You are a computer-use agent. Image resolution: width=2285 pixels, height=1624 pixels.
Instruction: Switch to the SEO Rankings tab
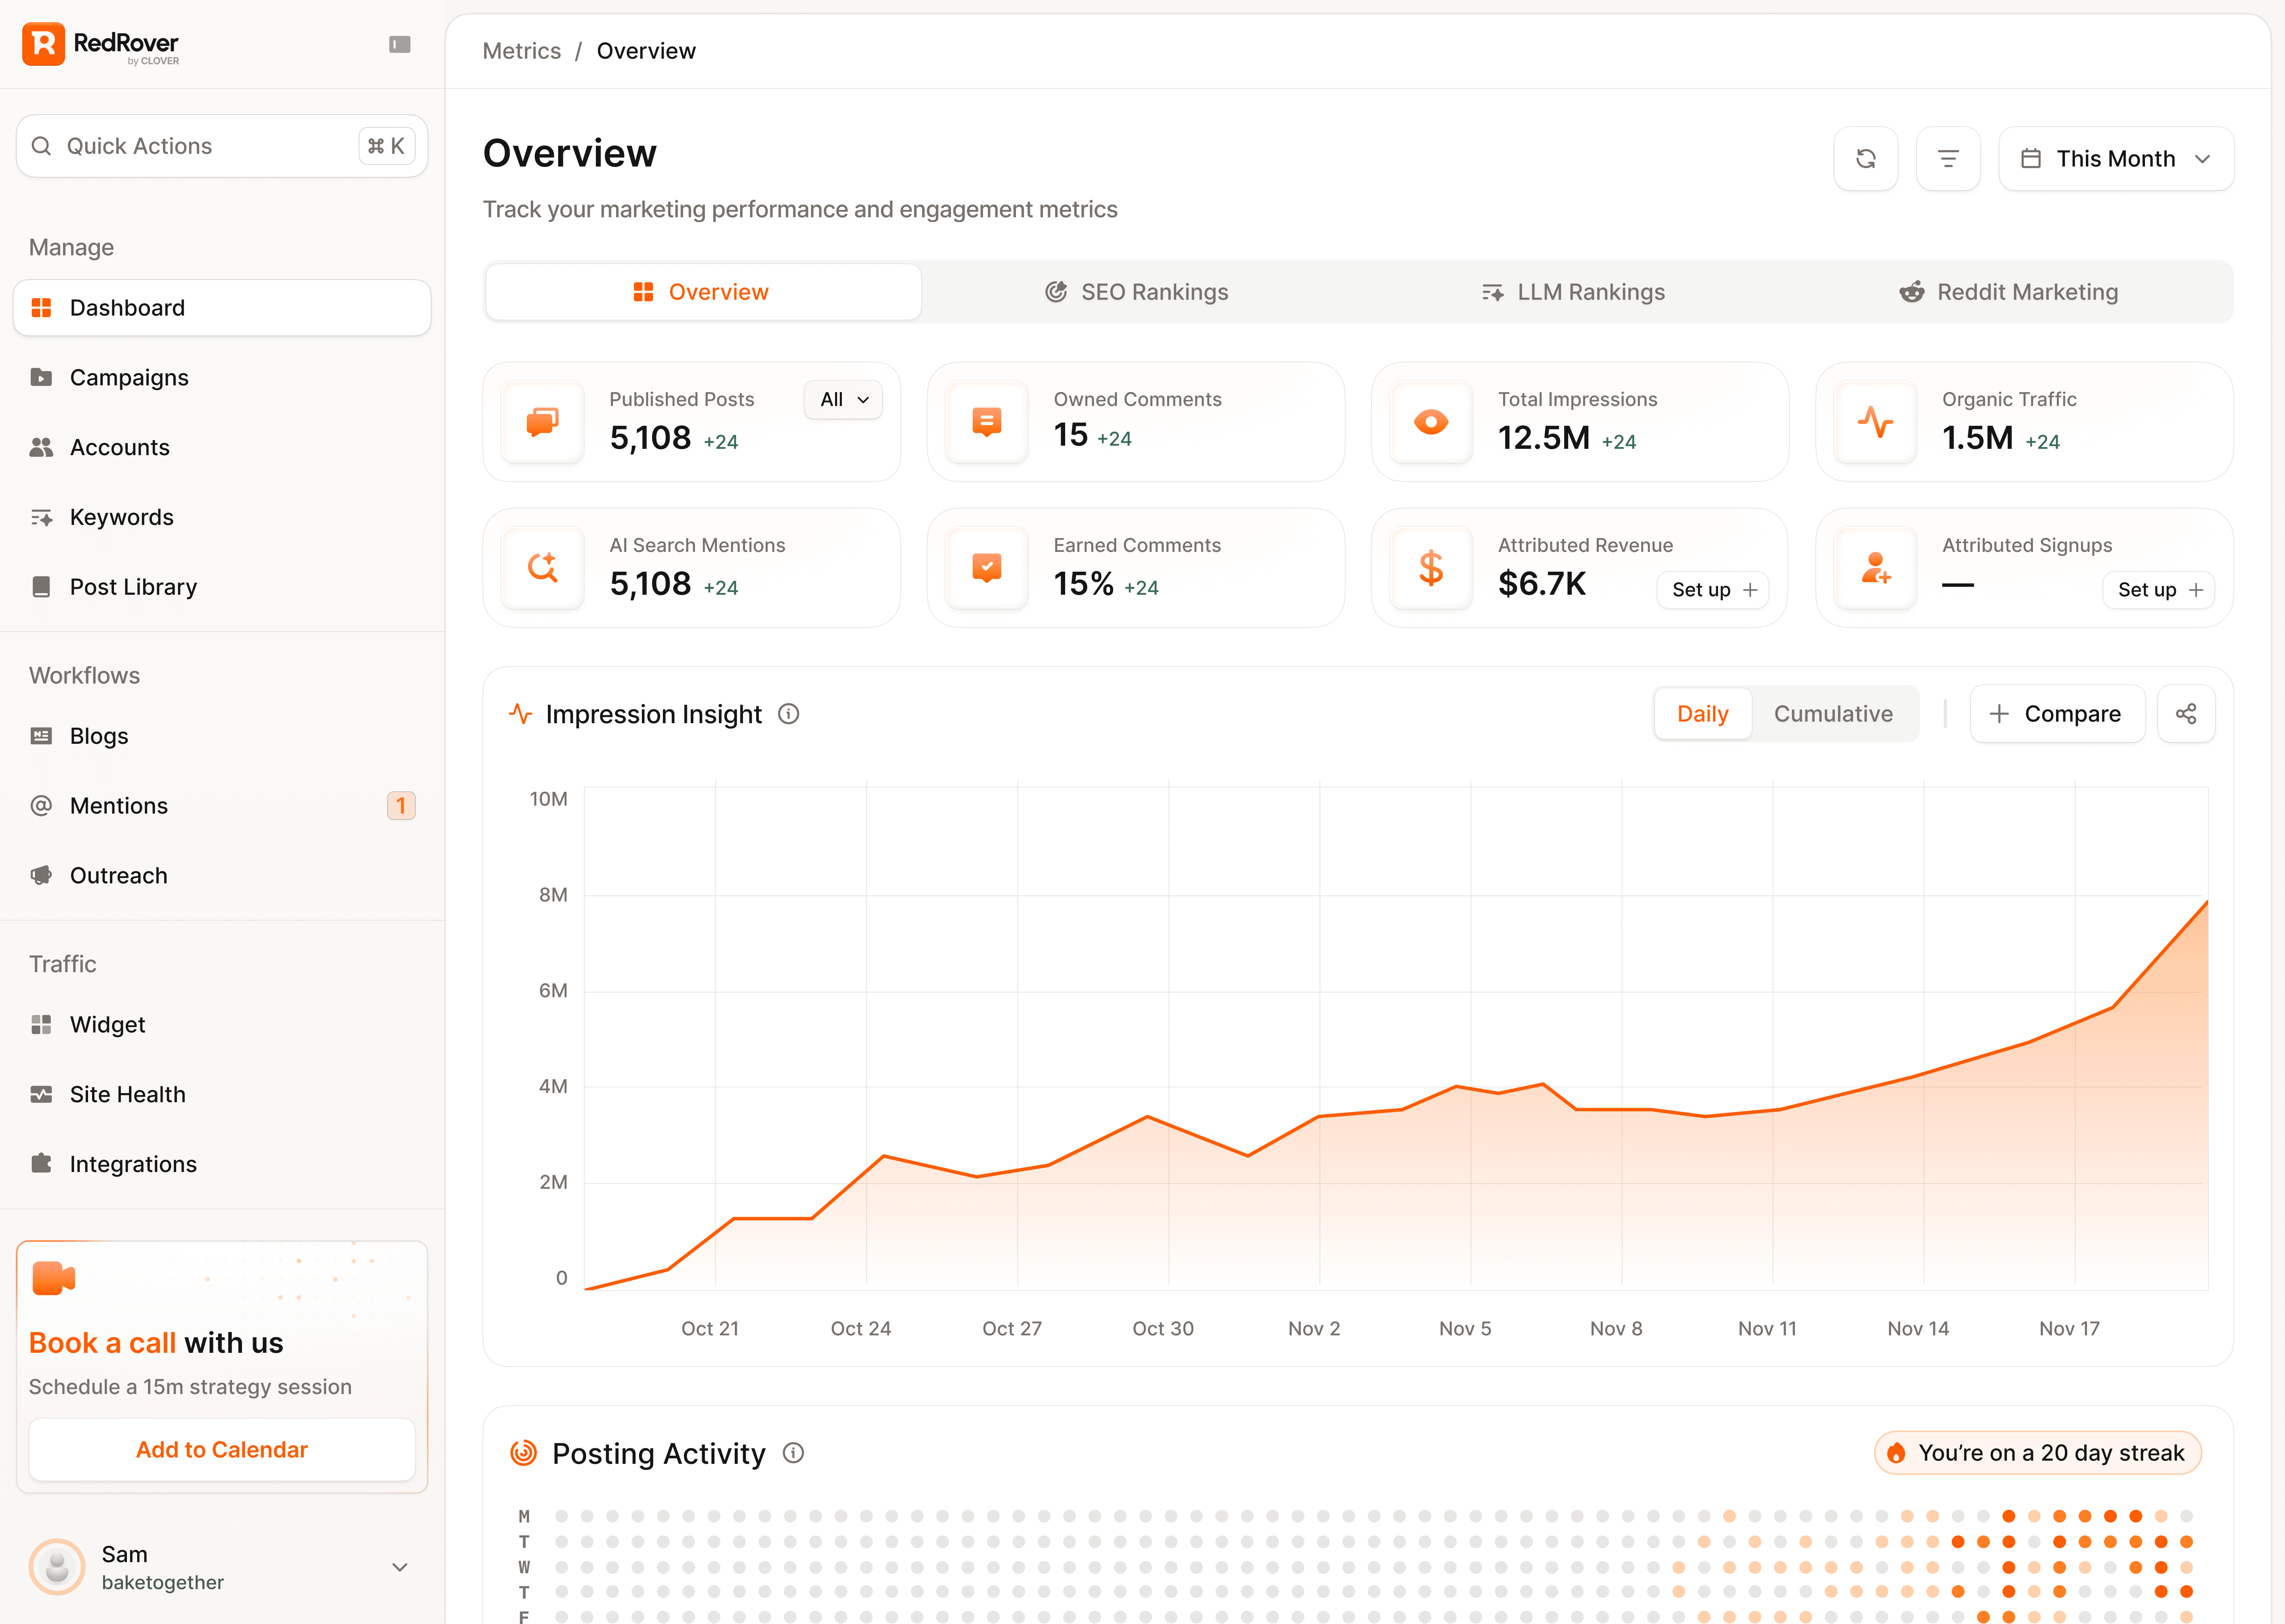[1137, 292]
